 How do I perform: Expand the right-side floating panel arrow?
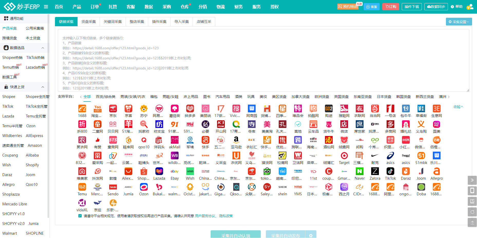click(x=472, y=180)
